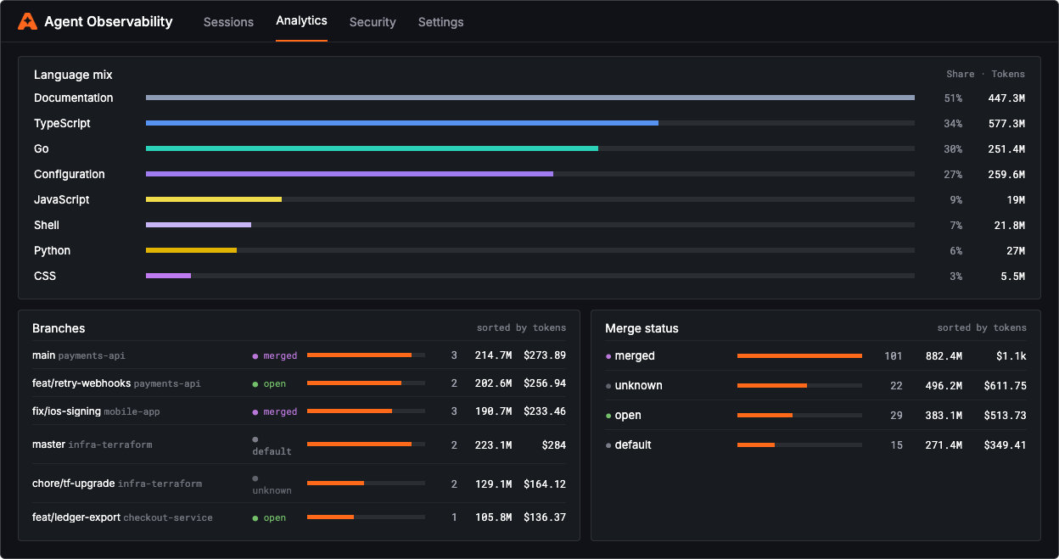The height and width of the screenshot is (559, 1059).
Task: Open the Settings tab
Action: tap(440, 22)
